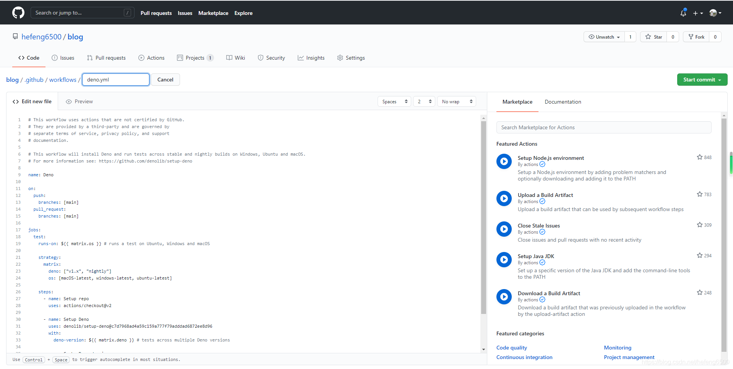The width and height of the screenshot is (733, 369).
Task: Click the watchers count 1
Action: click(630, 37)
